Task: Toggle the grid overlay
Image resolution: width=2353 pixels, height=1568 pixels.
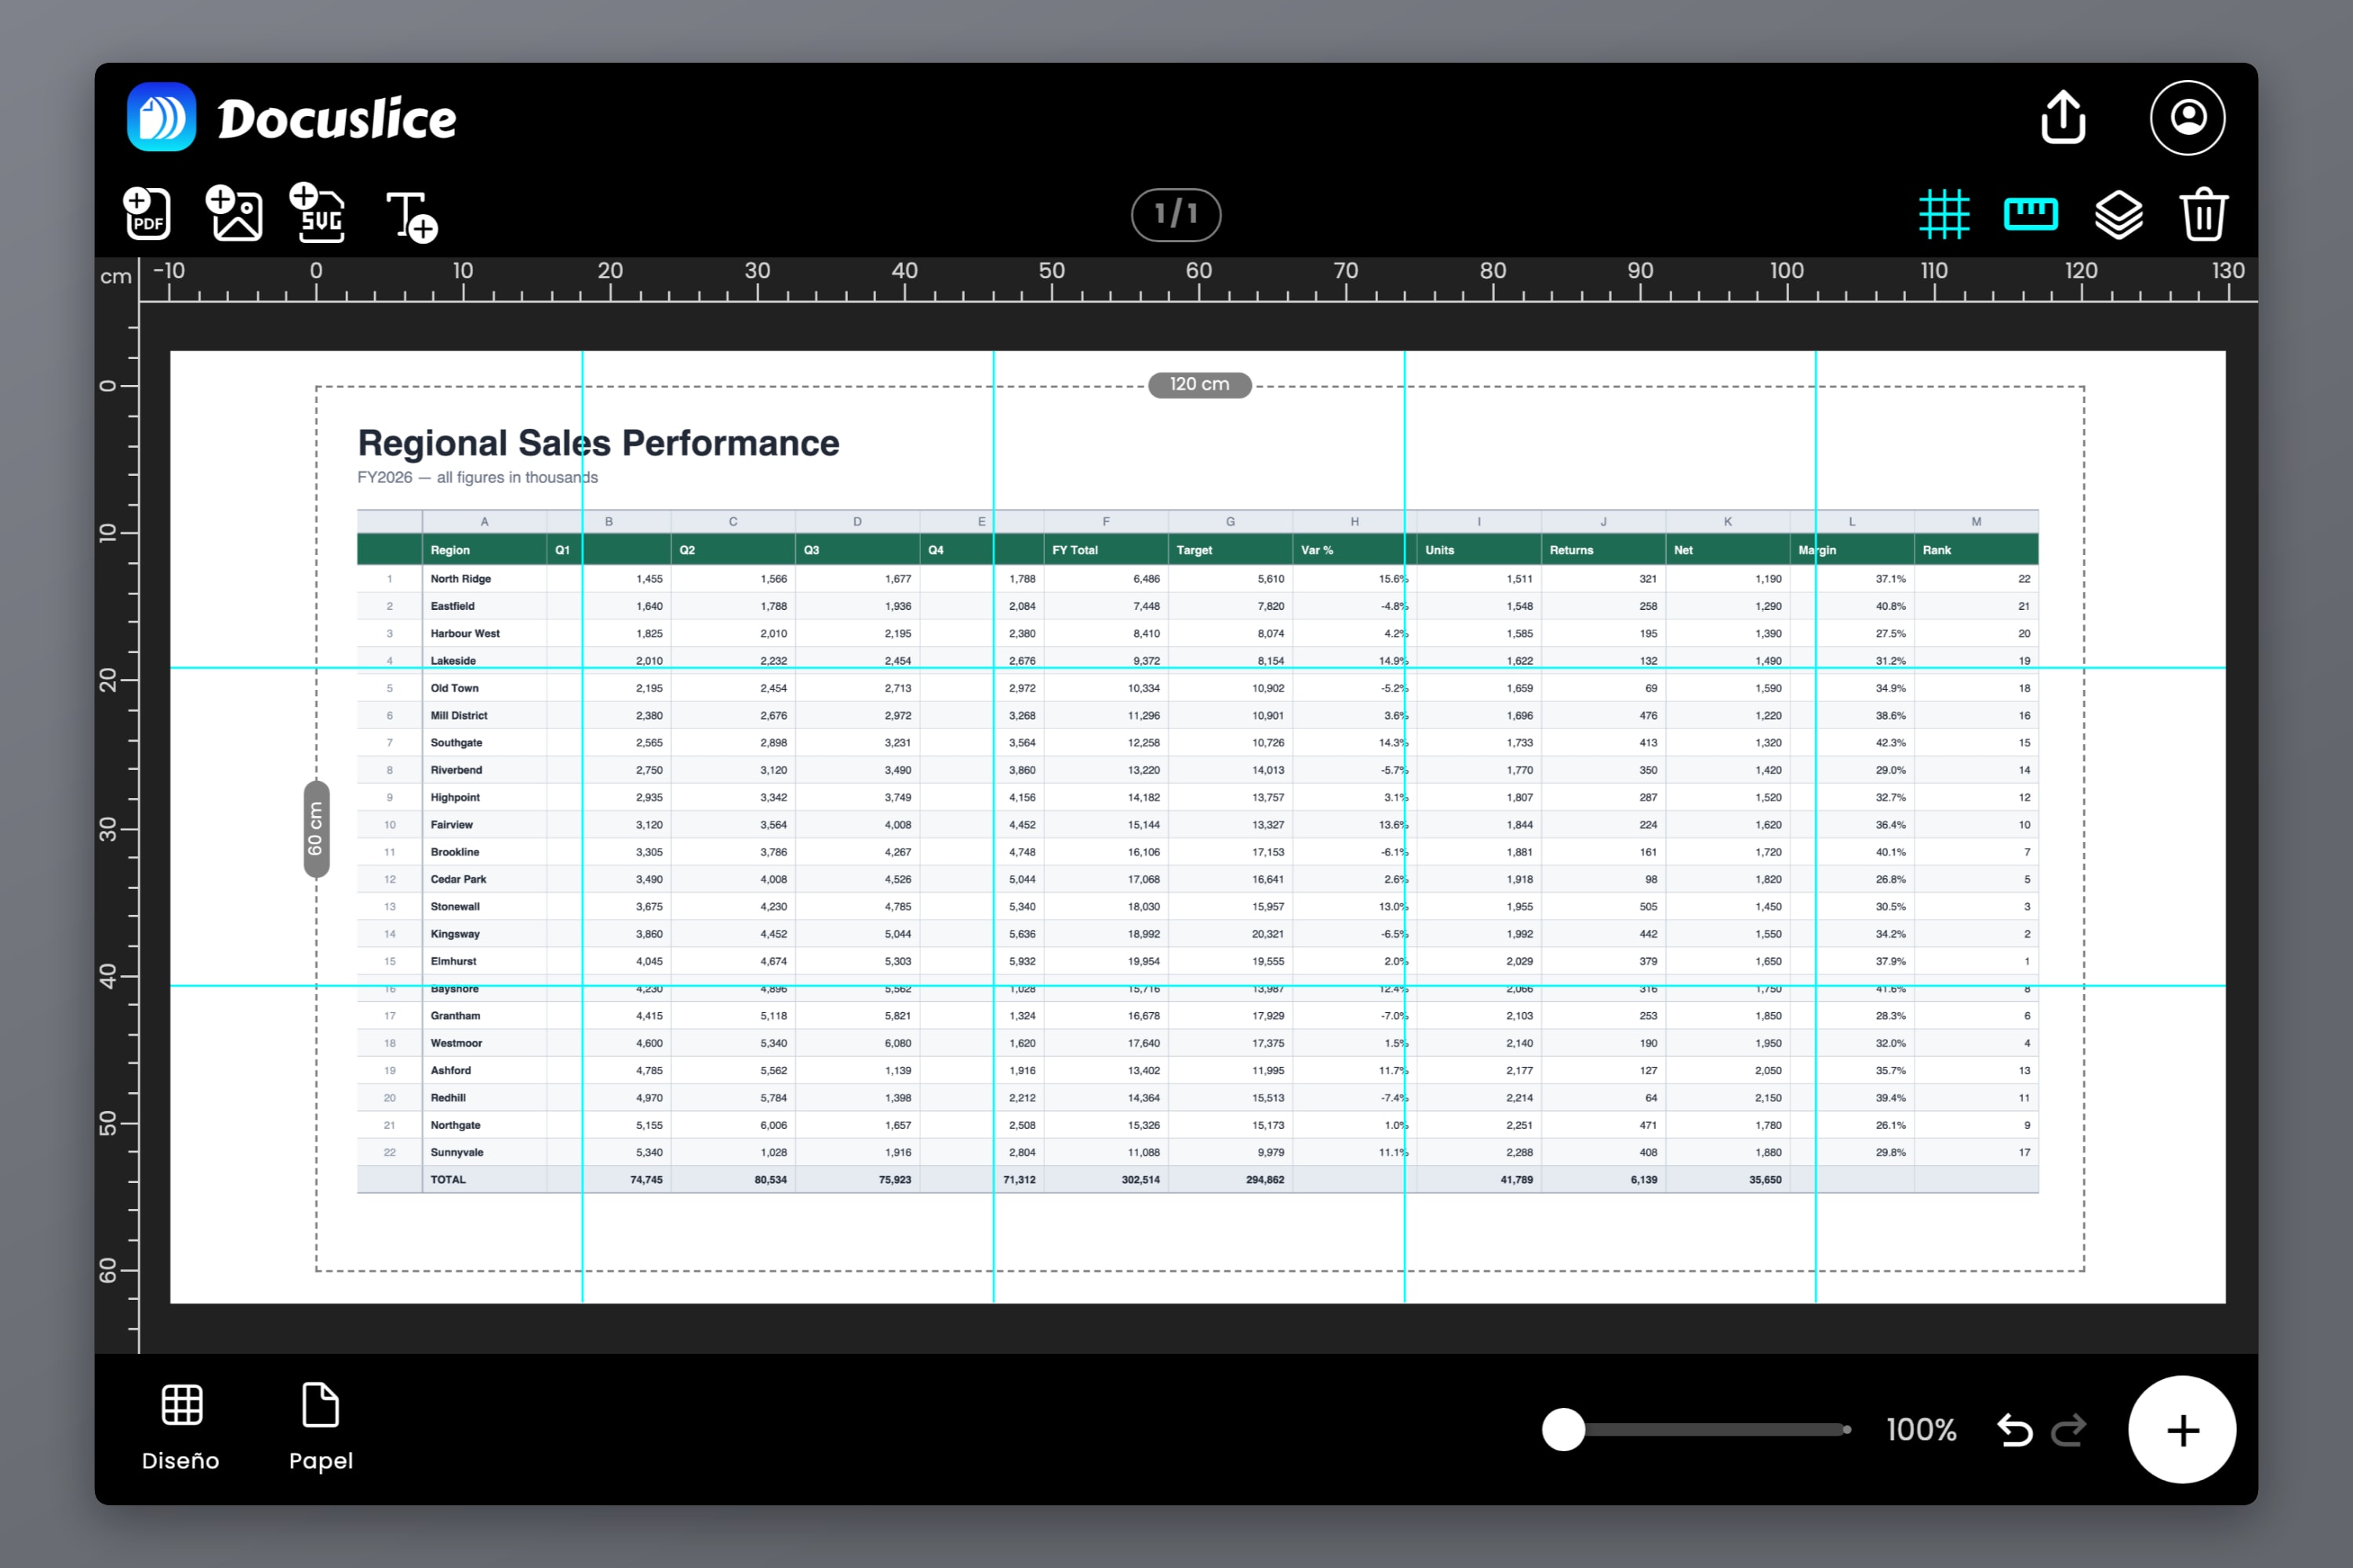Action: (1944, 214)
